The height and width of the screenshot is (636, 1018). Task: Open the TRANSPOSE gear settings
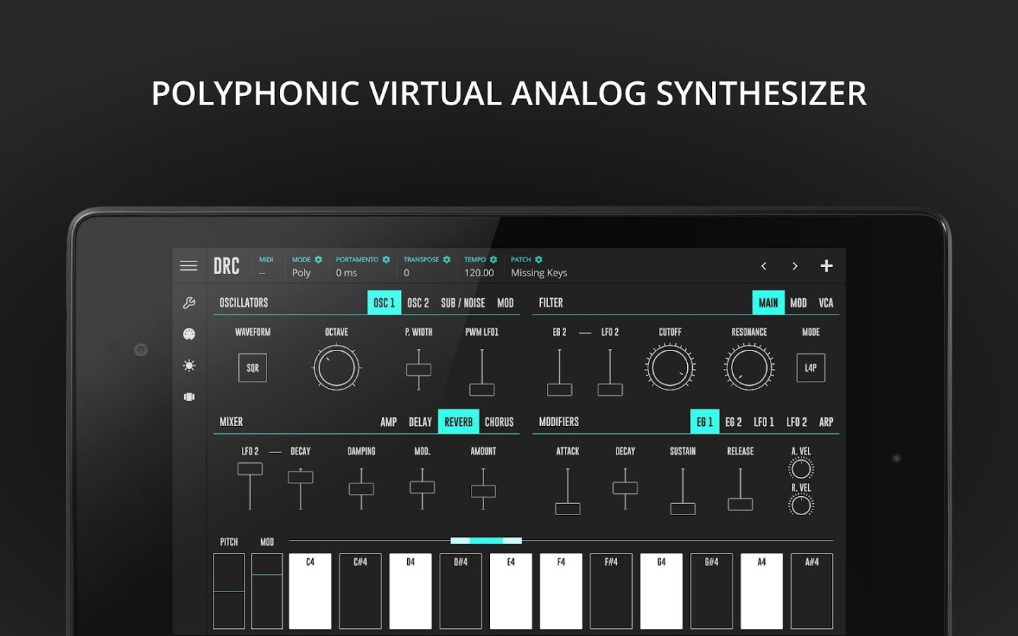tap(447, 259)
